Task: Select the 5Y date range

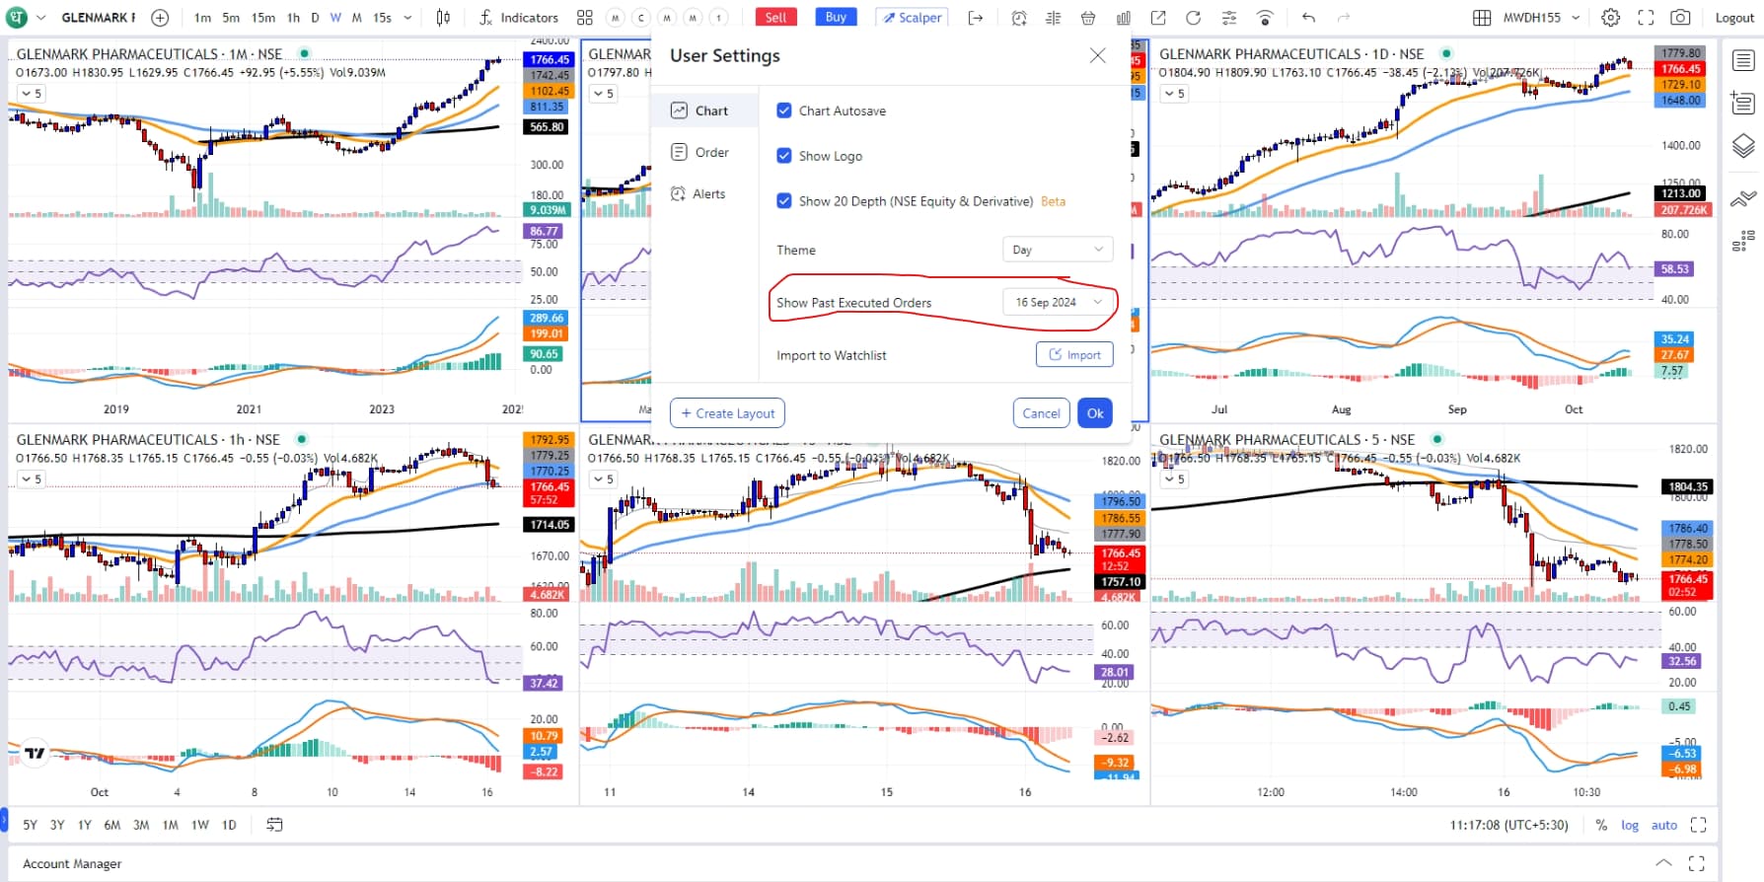Action: click(31, 825)
